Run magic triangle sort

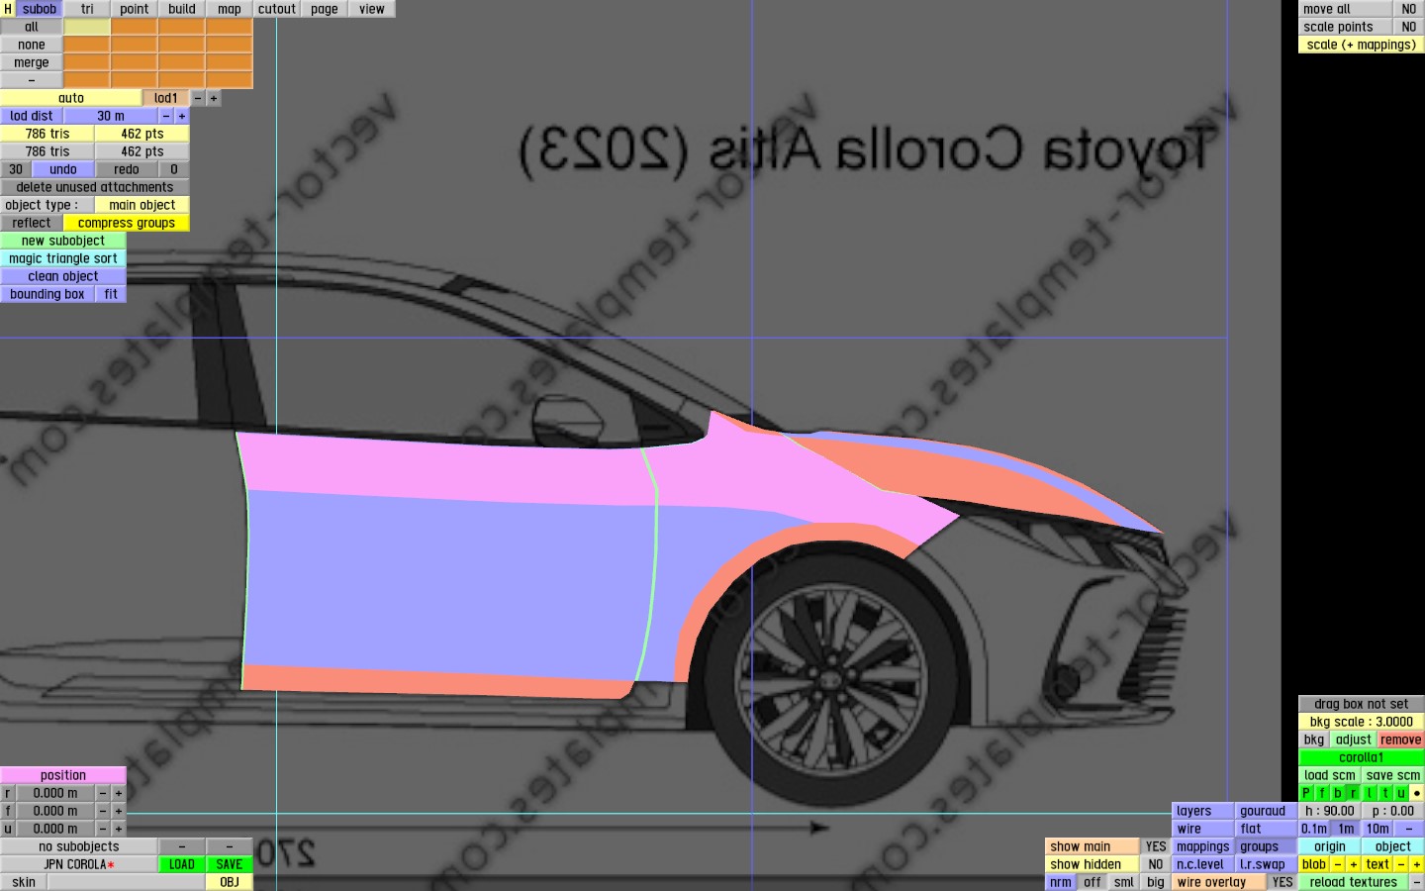pos(63,258)
